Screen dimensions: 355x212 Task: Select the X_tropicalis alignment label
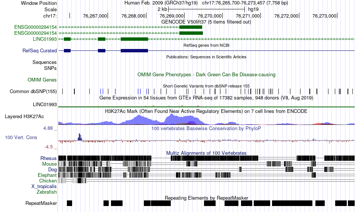tap(44, 187)
